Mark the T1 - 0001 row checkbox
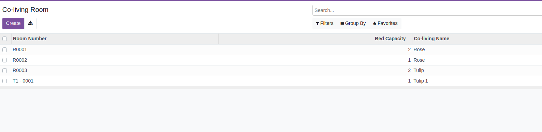Viewport: 542px width, 132px height. (x=5, y=81)
